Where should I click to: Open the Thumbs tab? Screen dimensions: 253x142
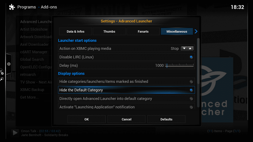[109, 31]
